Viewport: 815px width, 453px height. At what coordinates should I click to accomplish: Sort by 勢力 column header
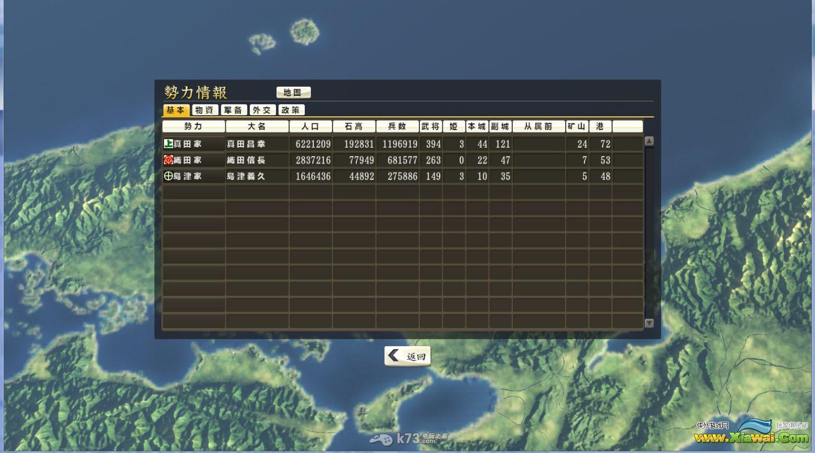tap(194, 126)
